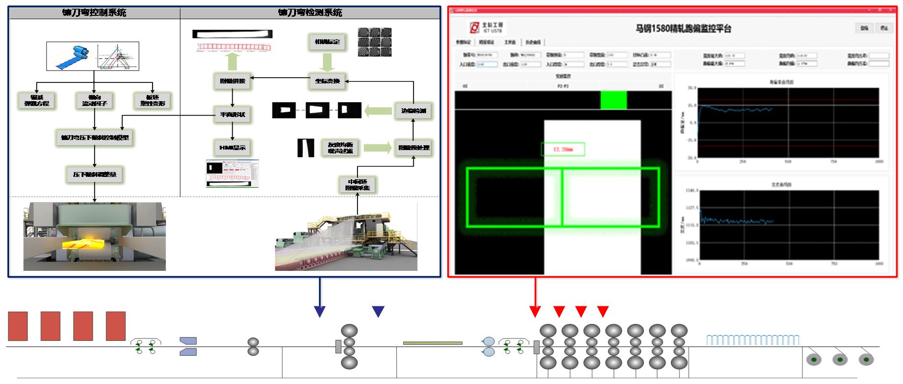Click the checkerboard calibration images thumbnail

click(375, 42)
